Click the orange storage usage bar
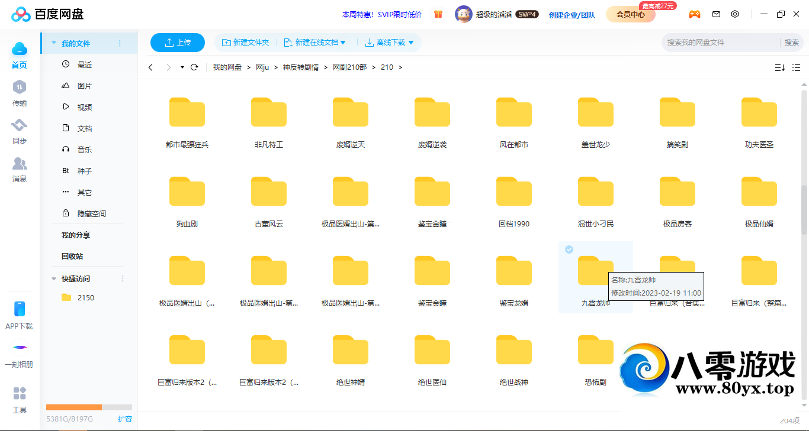 (74, 407)
